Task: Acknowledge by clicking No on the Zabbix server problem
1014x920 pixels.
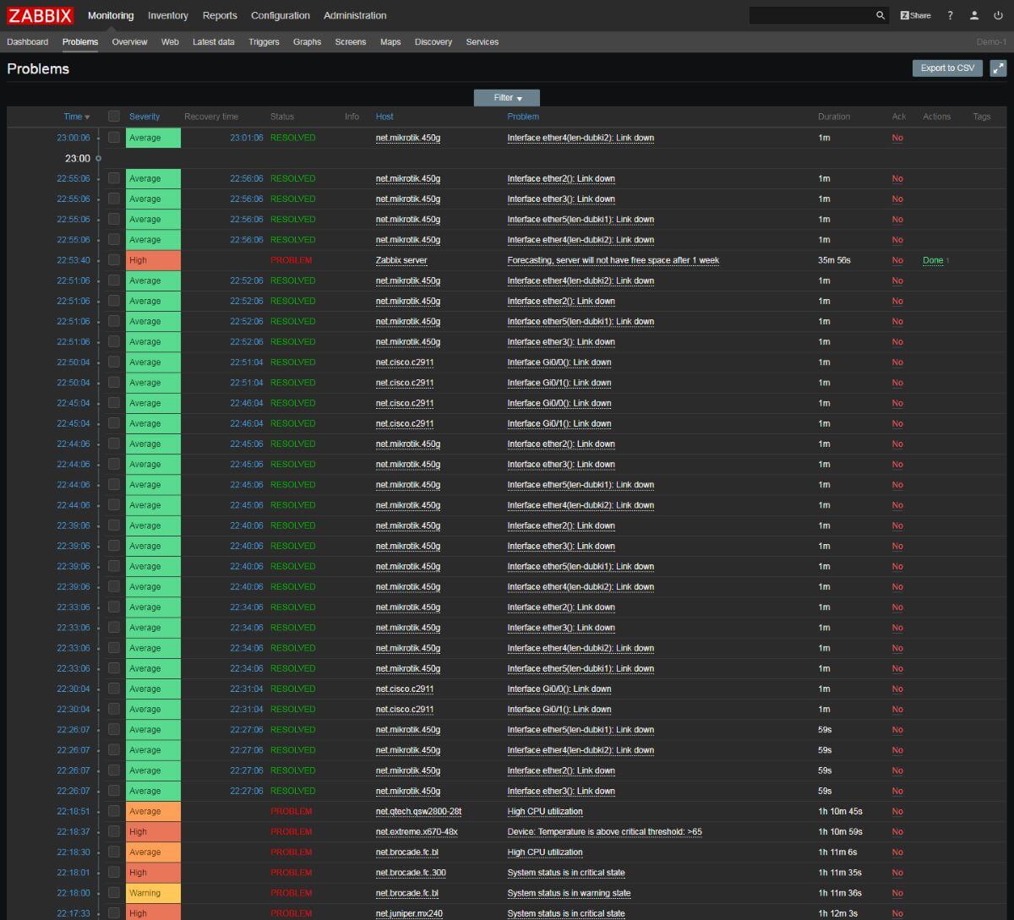Action: click(897, 260)
